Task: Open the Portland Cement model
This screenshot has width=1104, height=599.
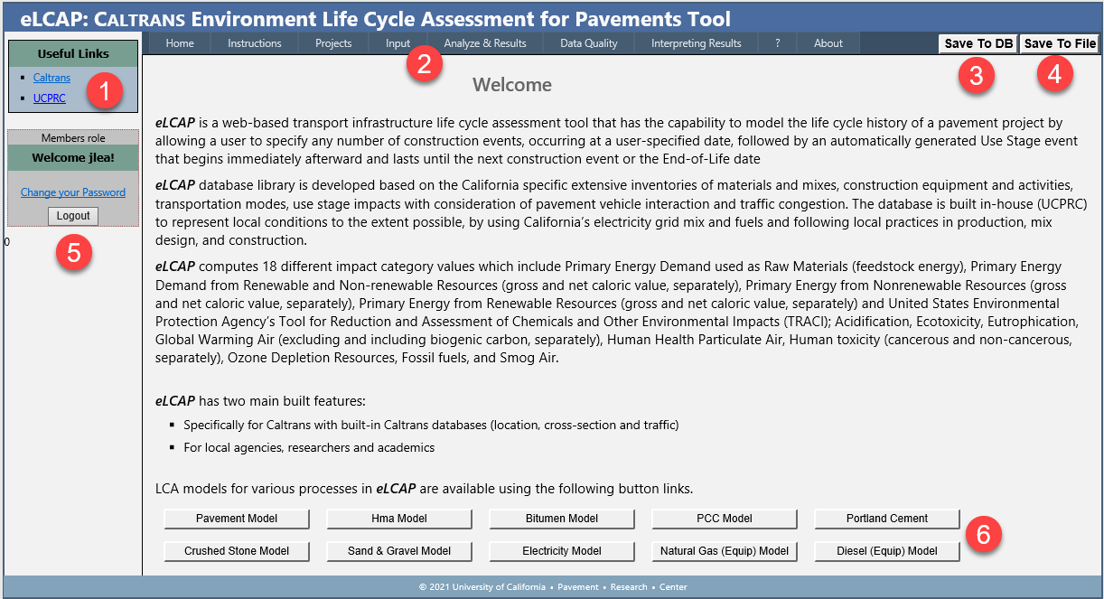Action: (x=886, y=519)
